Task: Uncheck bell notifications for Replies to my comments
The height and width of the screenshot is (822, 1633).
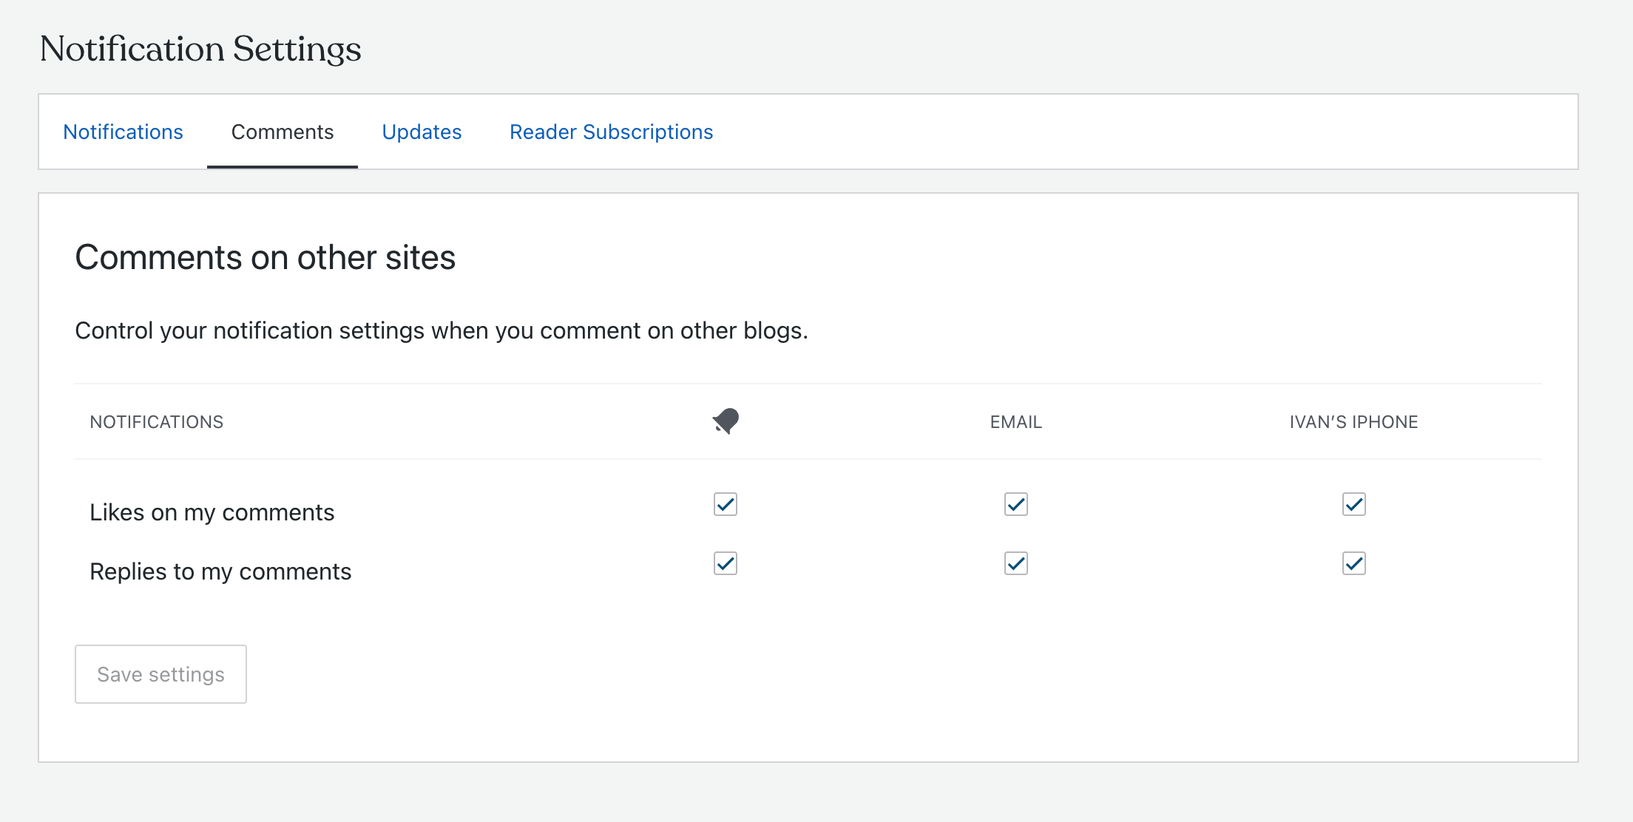Action: click(726, 563)
